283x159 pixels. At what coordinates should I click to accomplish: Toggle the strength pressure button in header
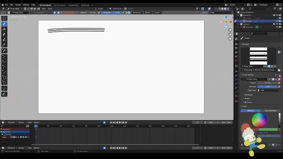pos(123,13)
